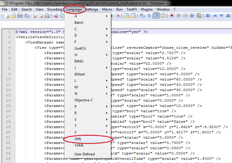Click the Zoom Out magnifier icon

(117, 16)
